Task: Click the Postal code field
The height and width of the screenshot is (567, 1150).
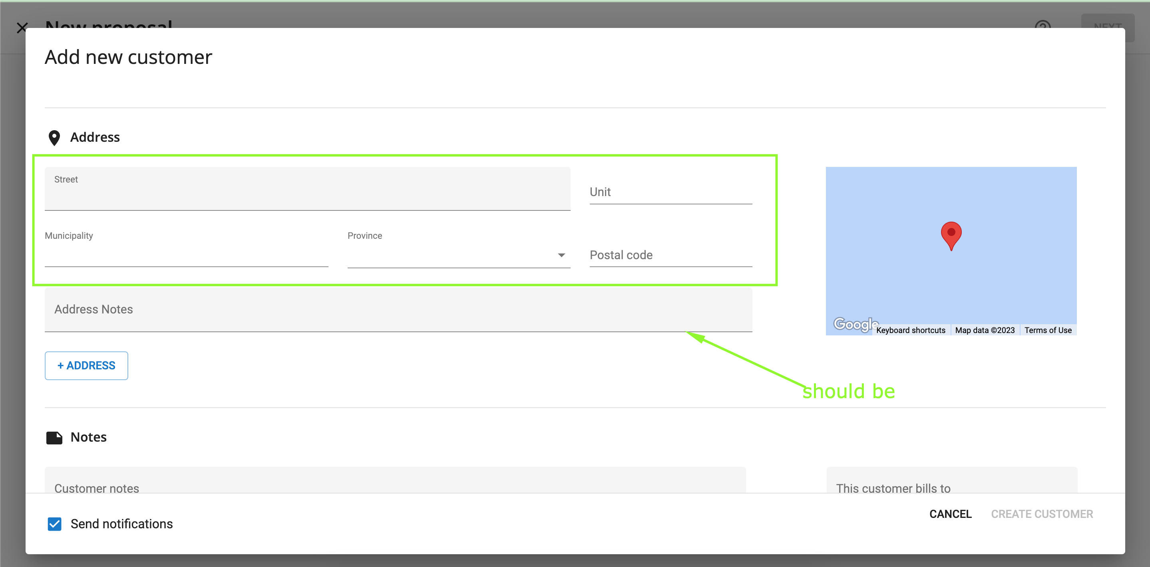Action: tap(671, 255)
